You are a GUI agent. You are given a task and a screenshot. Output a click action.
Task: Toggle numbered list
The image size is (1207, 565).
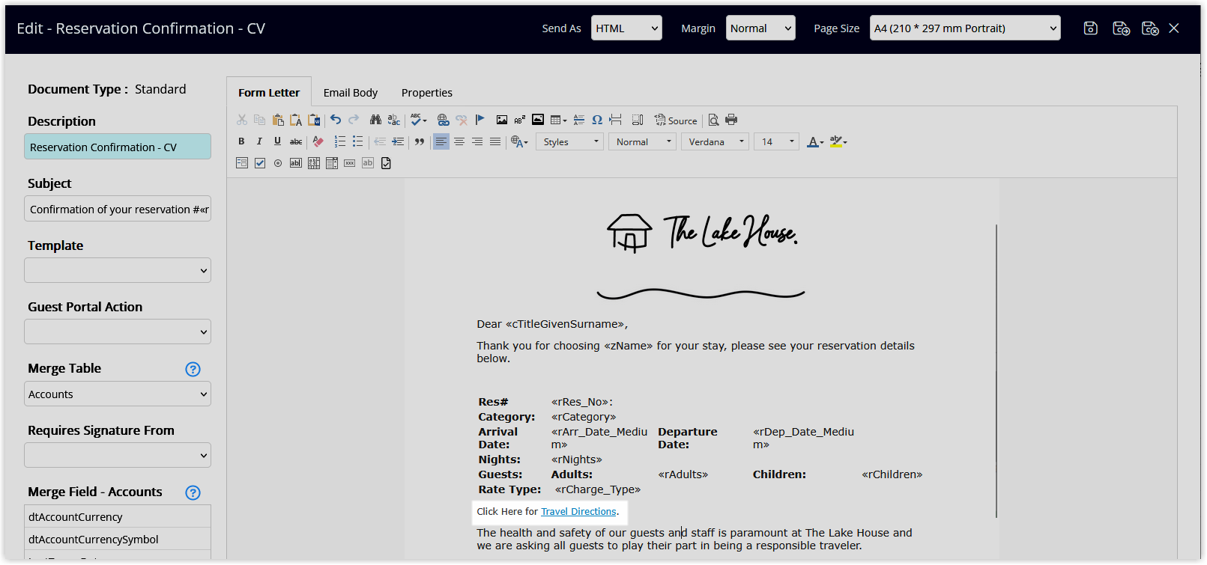[x=339, y=141]
